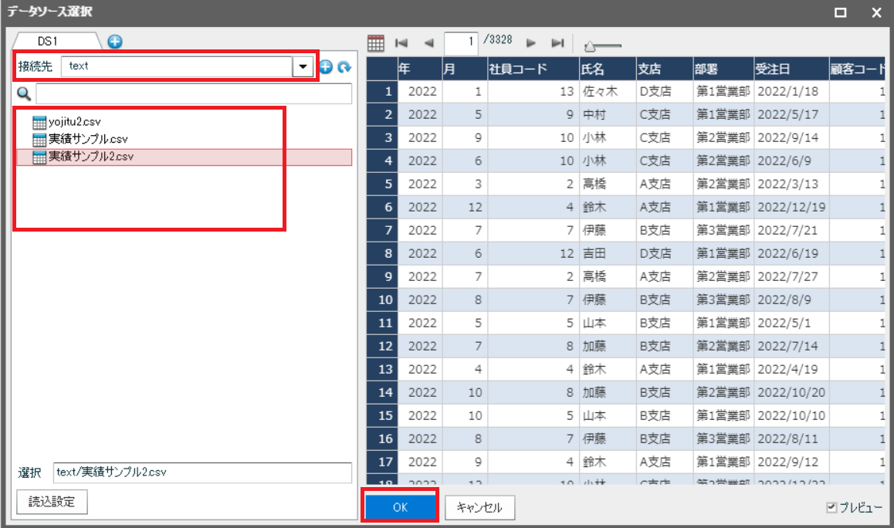Add a new data source tab with plus icon
The image size is (894, 528).
click(114, 42)
